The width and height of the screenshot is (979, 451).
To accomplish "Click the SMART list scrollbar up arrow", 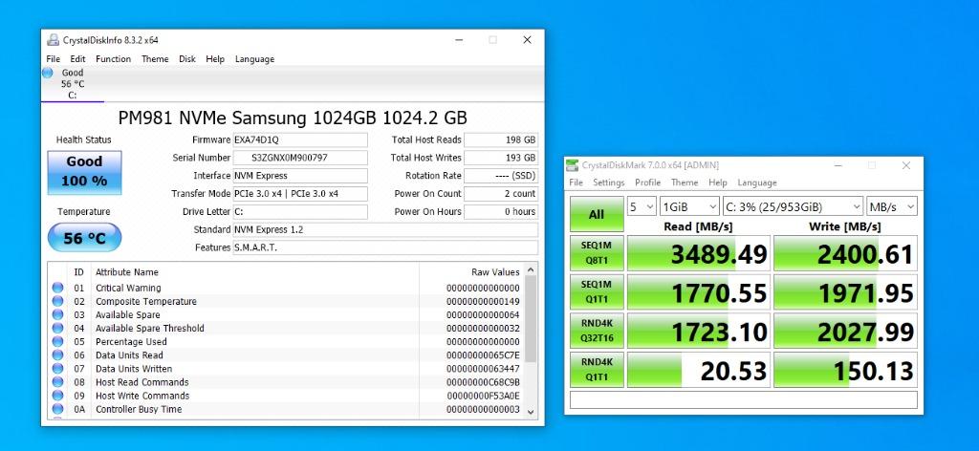I will 531,269.
